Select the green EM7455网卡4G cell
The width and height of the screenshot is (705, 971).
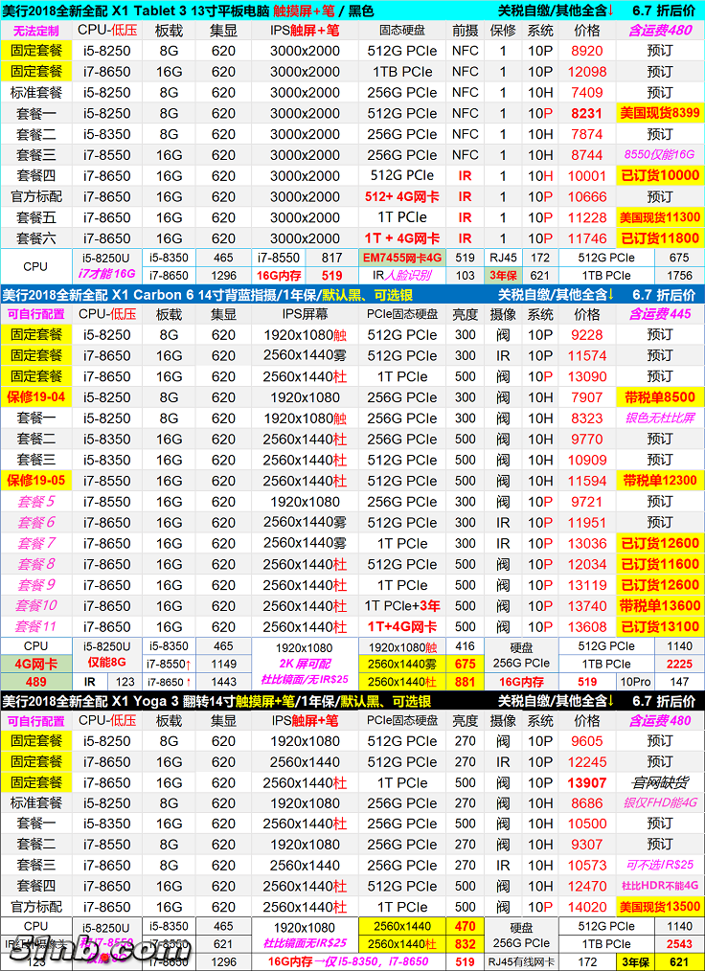click(402, 258)
